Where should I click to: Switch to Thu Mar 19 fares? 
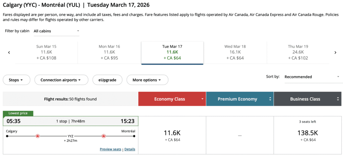298,52
